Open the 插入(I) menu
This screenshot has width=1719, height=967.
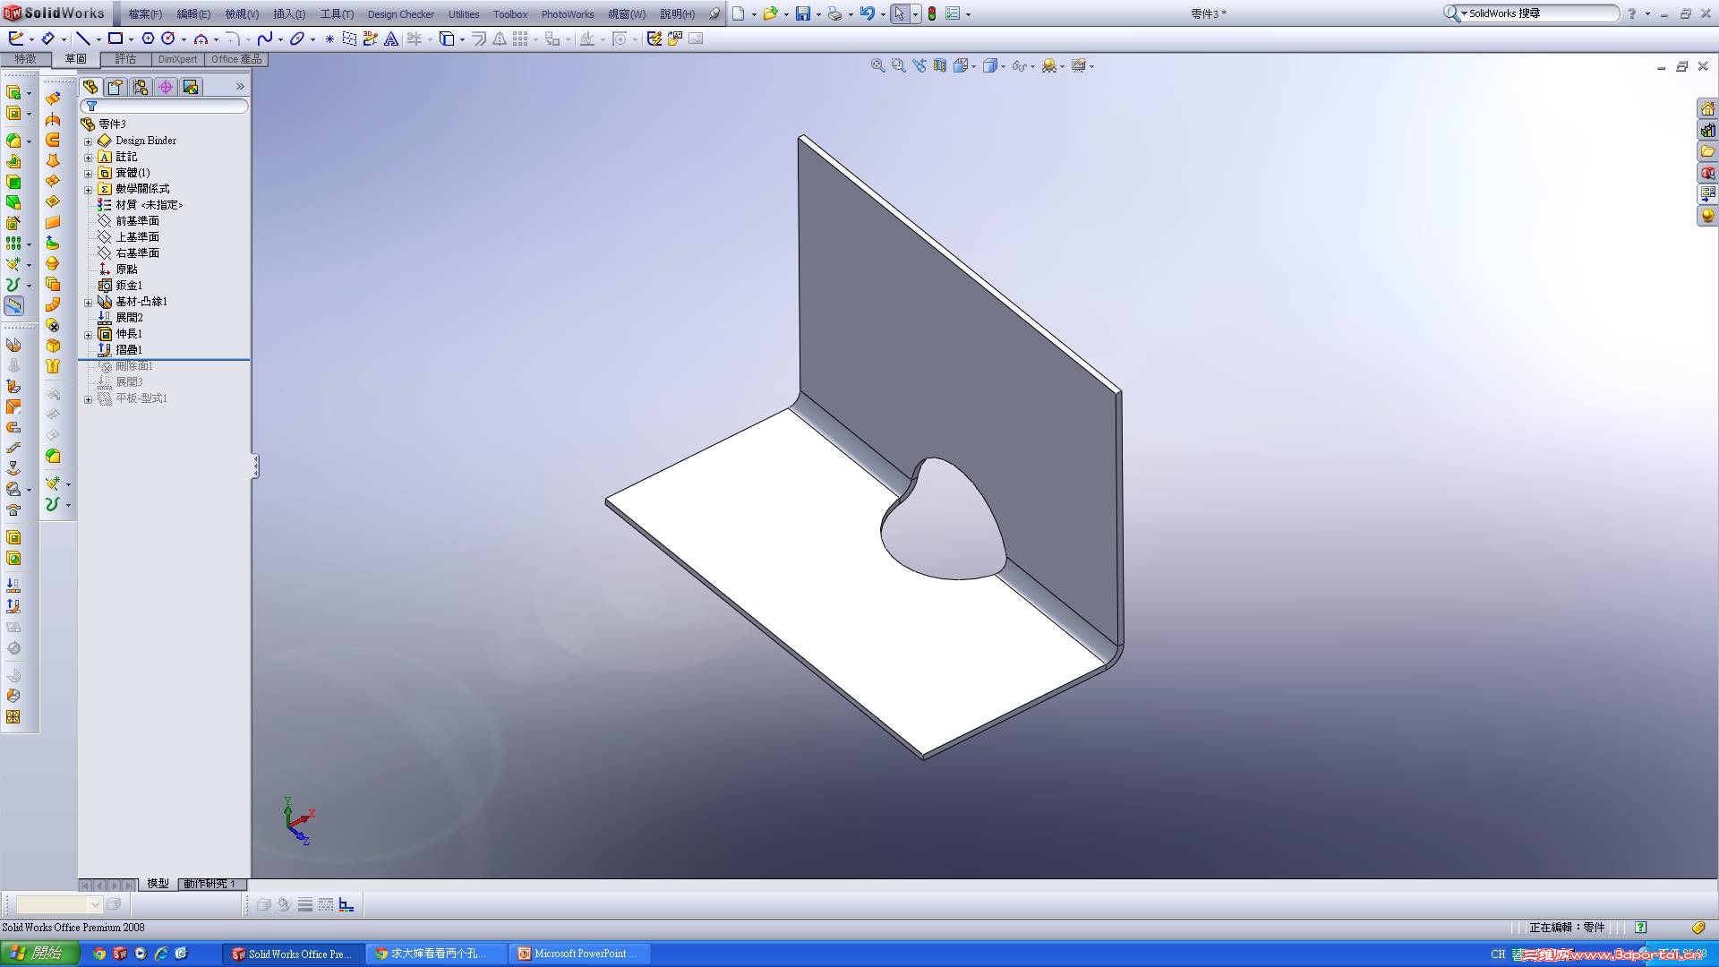click(x=288, y=13)
